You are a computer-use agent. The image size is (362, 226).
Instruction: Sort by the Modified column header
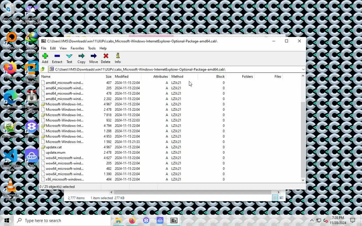point(127,77)
